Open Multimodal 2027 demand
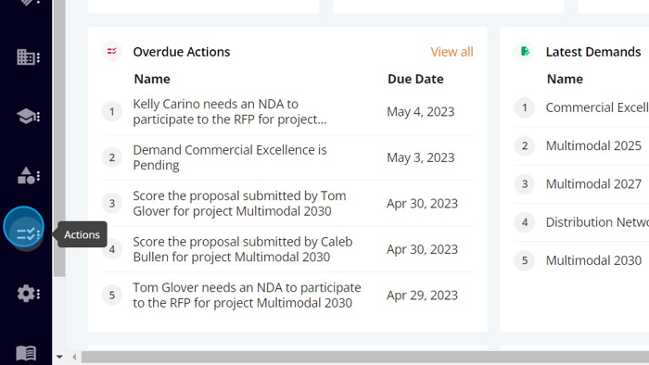This screenshot has height=365, width=649. coord(593,183)
